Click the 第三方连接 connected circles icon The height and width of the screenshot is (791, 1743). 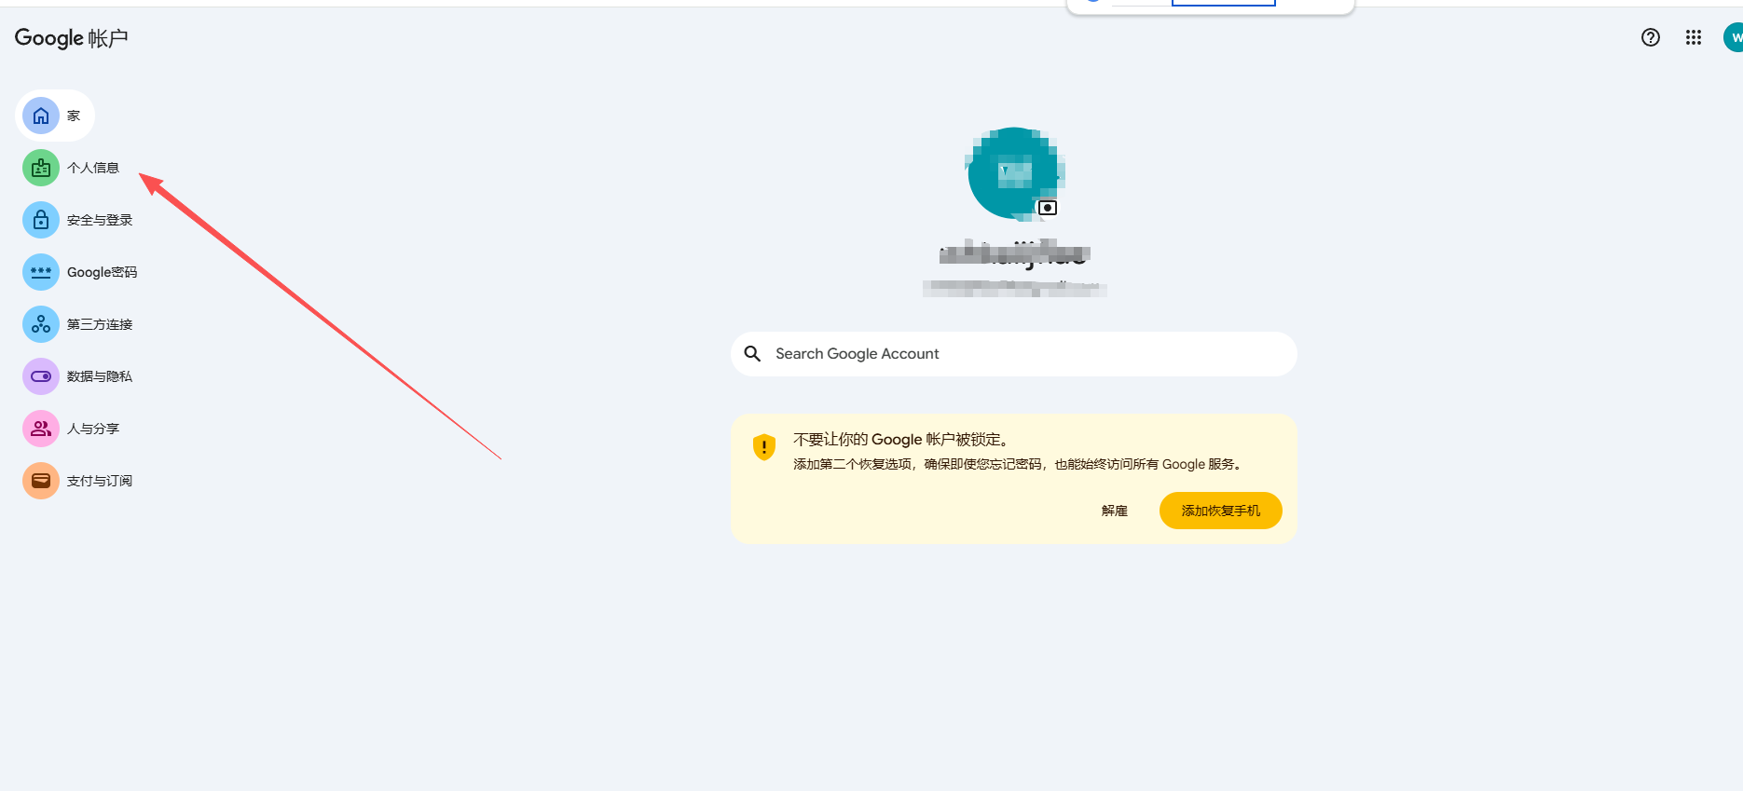point(41,324)
